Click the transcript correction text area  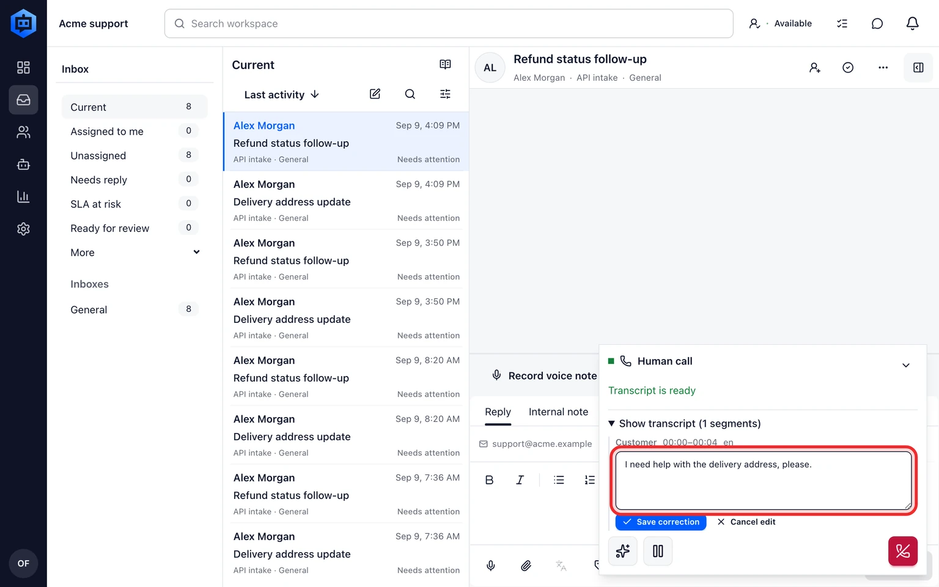pos(764,481)
